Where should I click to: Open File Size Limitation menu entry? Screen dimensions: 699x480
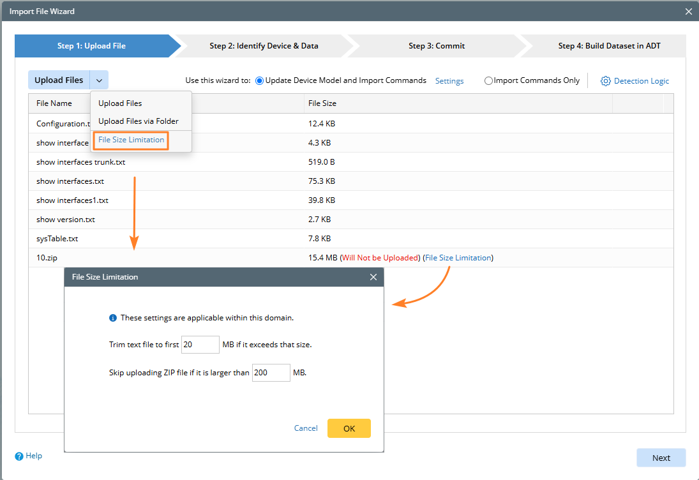(x=131, y=140)
